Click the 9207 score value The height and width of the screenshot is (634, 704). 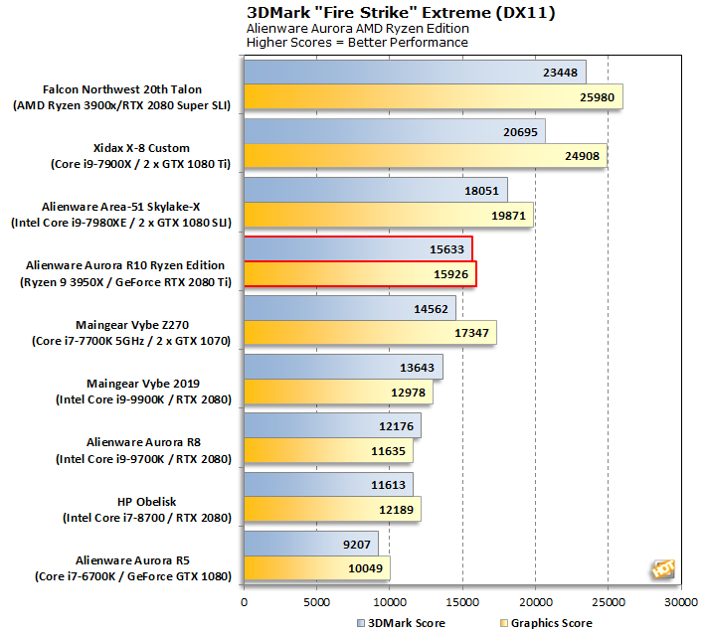pyautogui.click(x=357, y=545)
